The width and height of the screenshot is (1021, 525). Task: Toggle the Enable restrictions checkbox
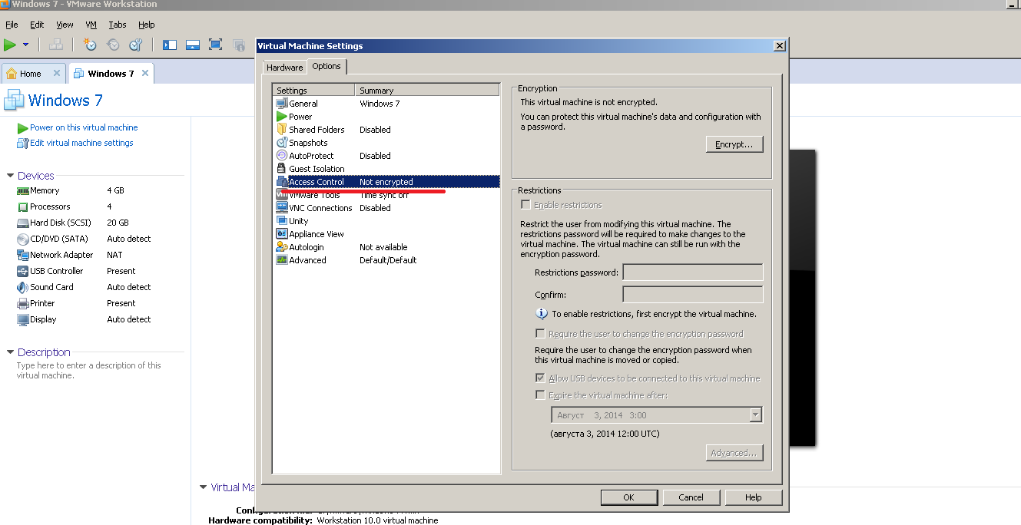(x=525, y=205)
